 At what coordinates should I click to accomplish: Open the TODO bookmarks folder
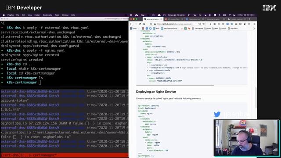tap(223, 29)
